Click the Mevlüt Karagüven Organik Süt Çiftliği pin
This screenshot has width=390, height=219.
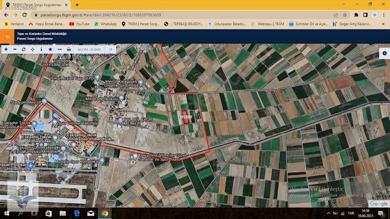140,82
